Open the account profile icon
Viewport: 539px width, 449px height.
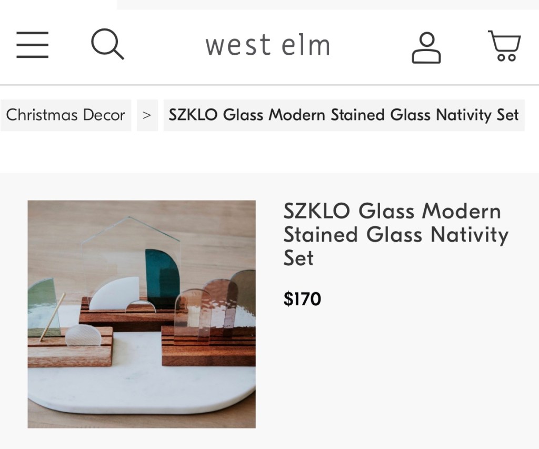pyautogui.click(x=426, y=48)
